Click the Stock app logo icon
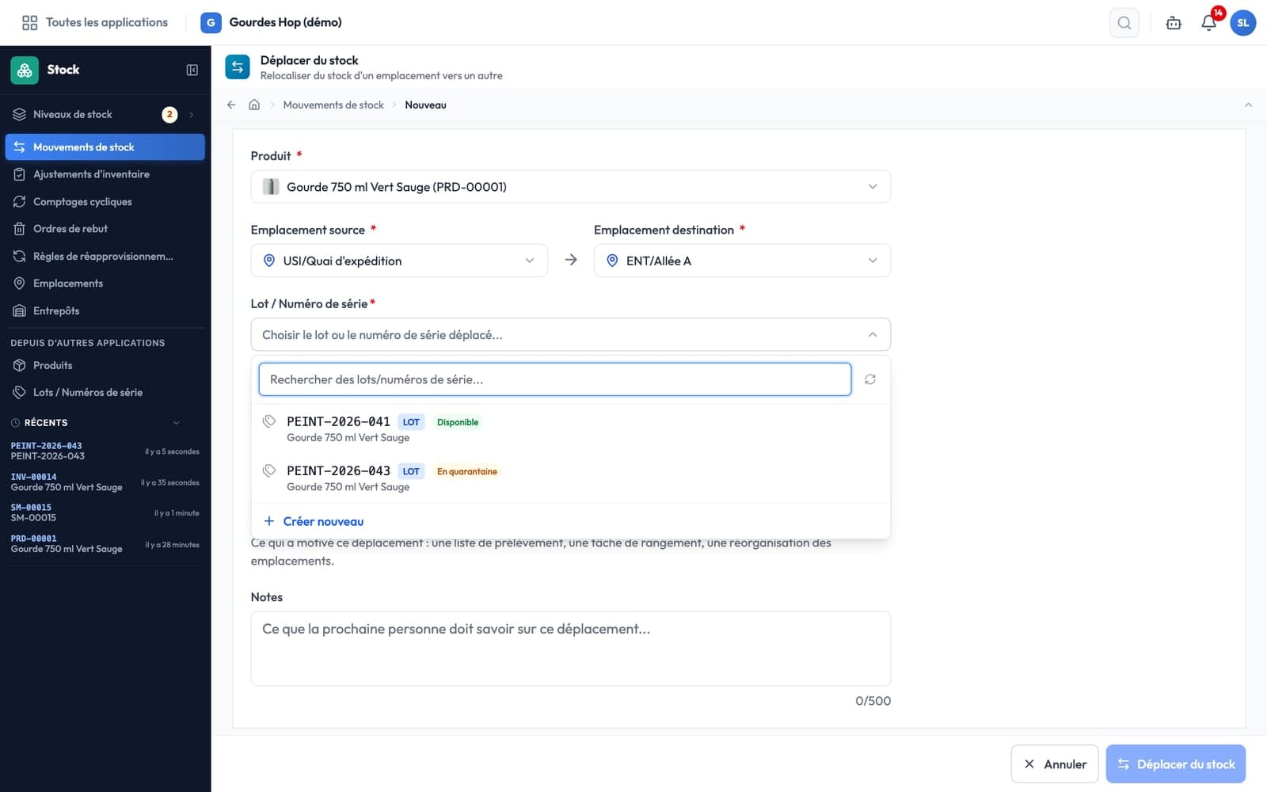 [25, 70]
